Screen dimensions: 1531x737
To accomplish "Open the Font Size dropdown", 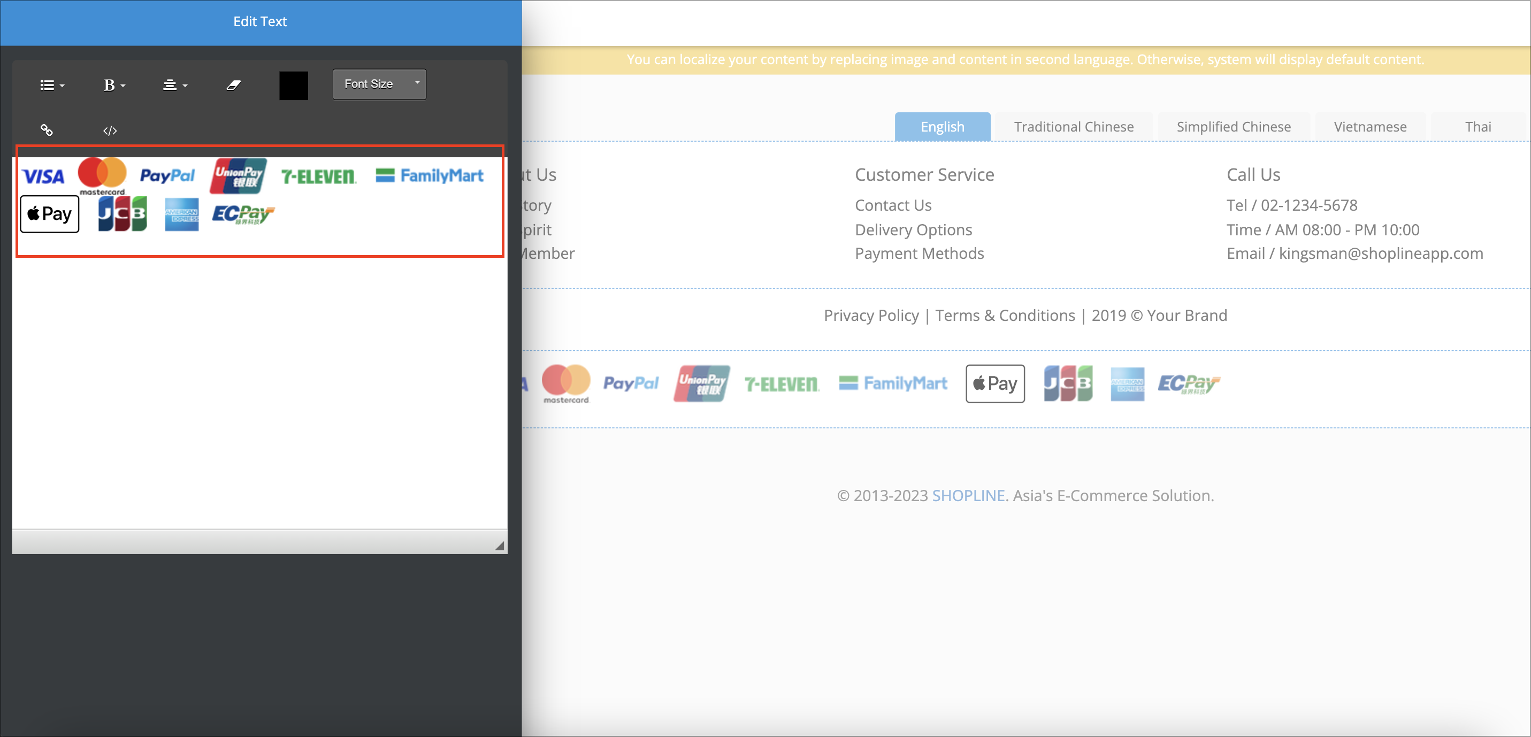I will coord(380,83).
